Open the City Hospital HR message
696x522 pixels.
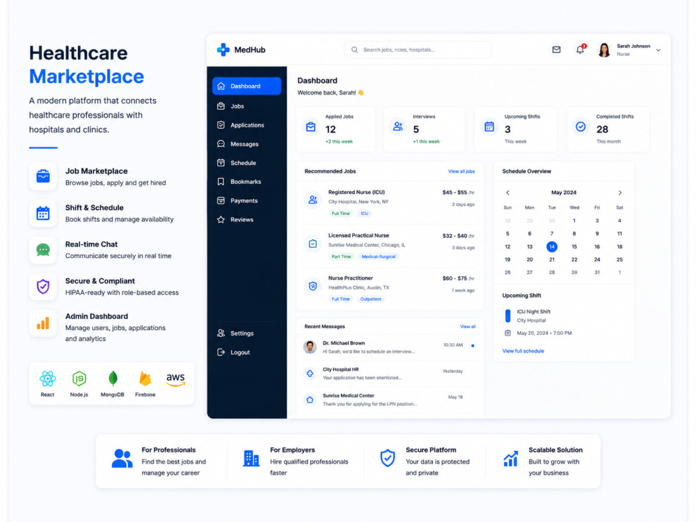click(390, 374)
